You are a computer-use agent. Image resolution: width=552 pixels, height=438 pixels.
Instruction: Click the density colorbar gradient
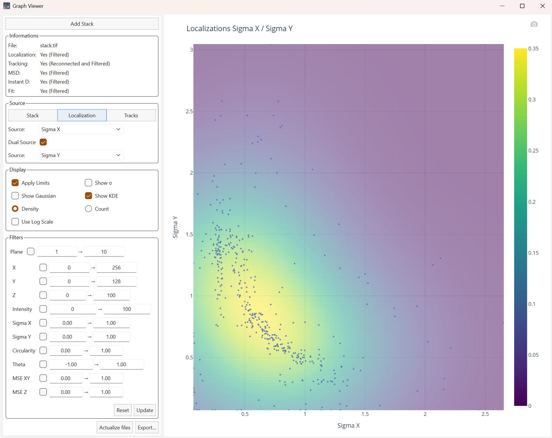[x=520, y=227]
